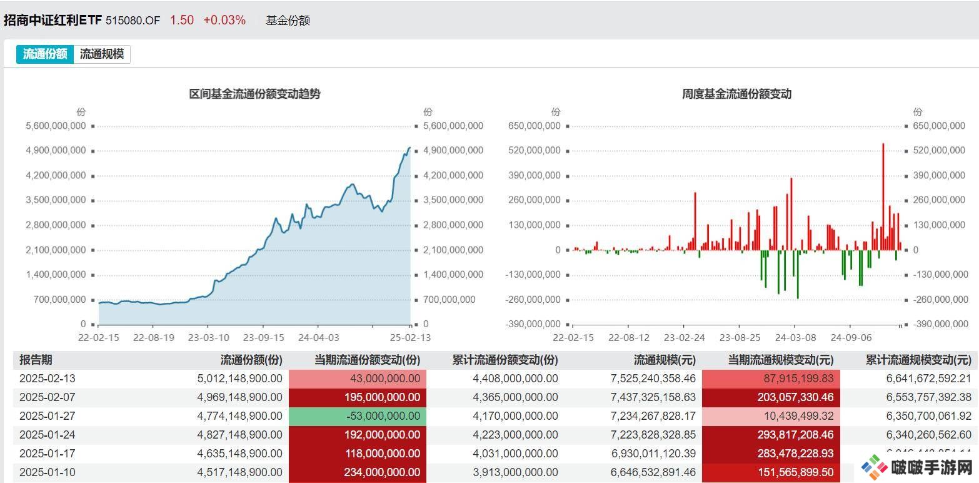Click the 23-09-15 axis label on trend chart

click(x=263, y=338)
